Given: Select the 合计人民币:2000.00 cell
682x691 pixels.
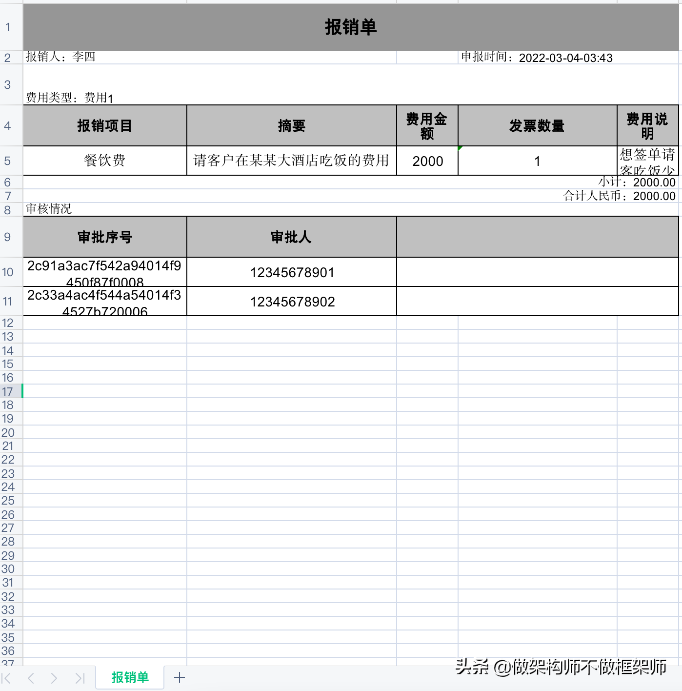Looking at the screenshot, I should [x=351, y=196].
